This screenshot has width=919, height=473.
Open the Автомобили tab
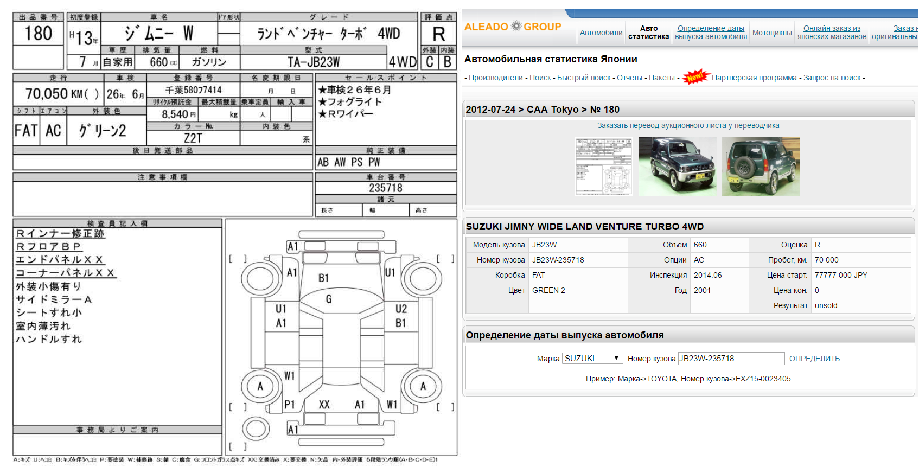601,33
